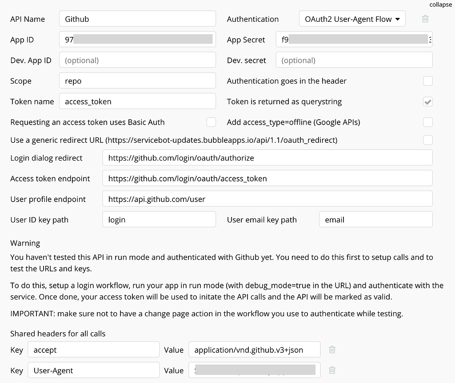Edit the User ID key path field

point(159,219)
